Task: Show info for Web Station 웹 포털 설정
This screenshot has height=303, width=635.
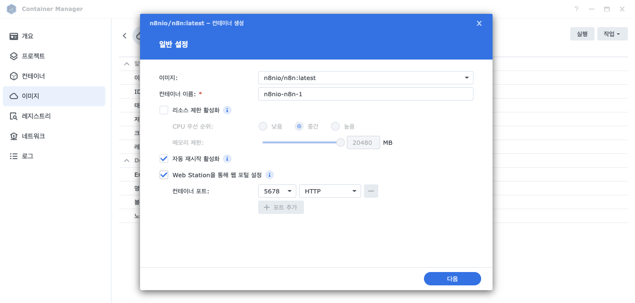Action: [x=269, y=175]
